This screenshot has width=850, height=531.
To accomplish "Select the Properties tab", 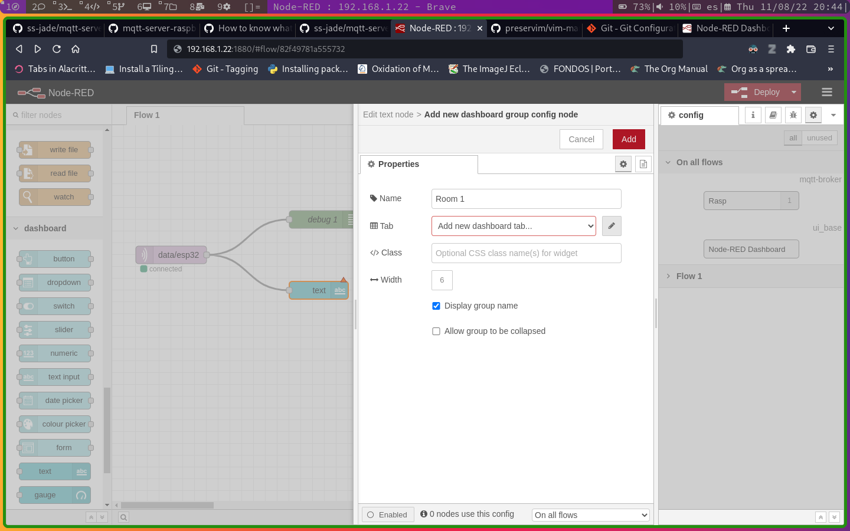I will coord(419,164).
